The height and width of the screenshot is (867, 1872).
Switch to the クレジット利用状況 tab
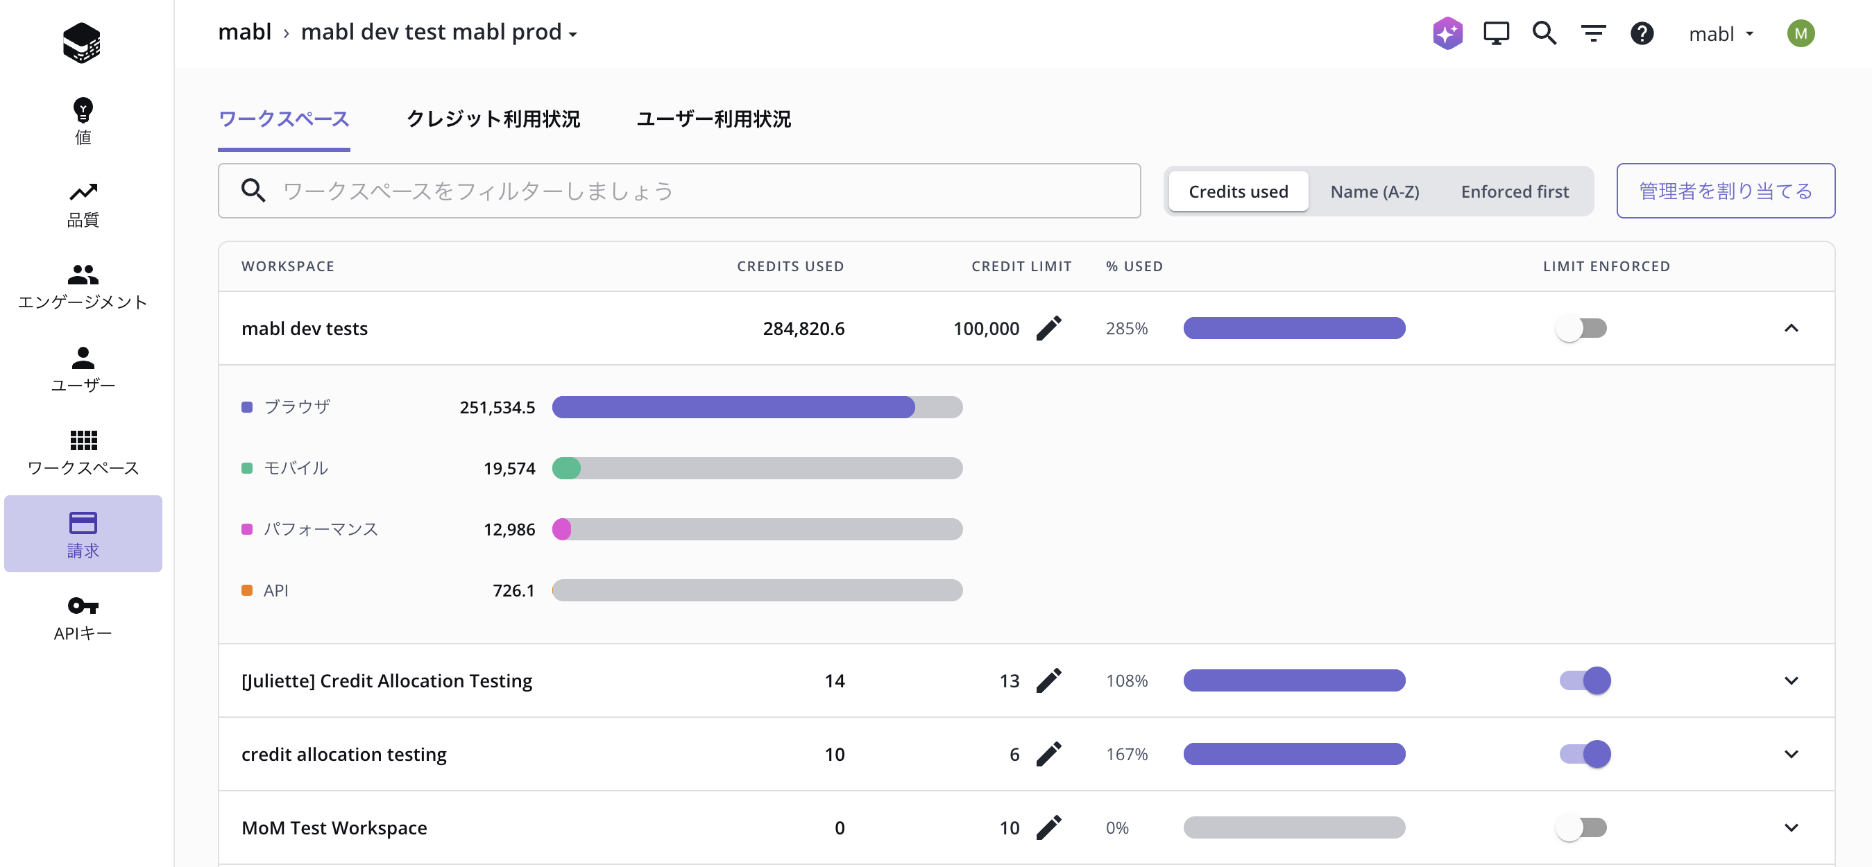(x=493, y=119)
